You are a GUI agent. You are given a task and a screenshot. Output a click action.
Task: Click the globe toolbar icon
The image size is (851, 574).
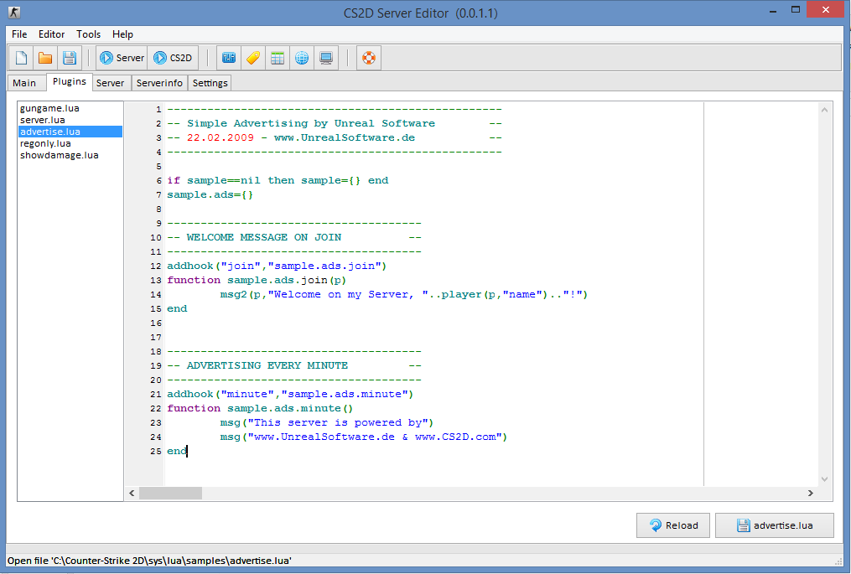click(x=302, y=58)
